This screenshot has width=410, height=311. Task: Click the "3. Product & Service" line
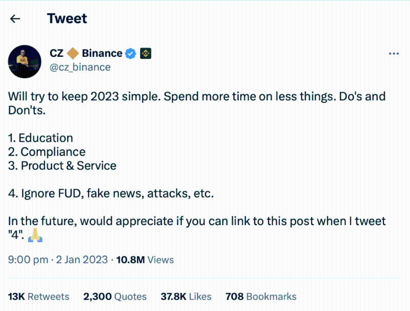[x=62, y=166]
